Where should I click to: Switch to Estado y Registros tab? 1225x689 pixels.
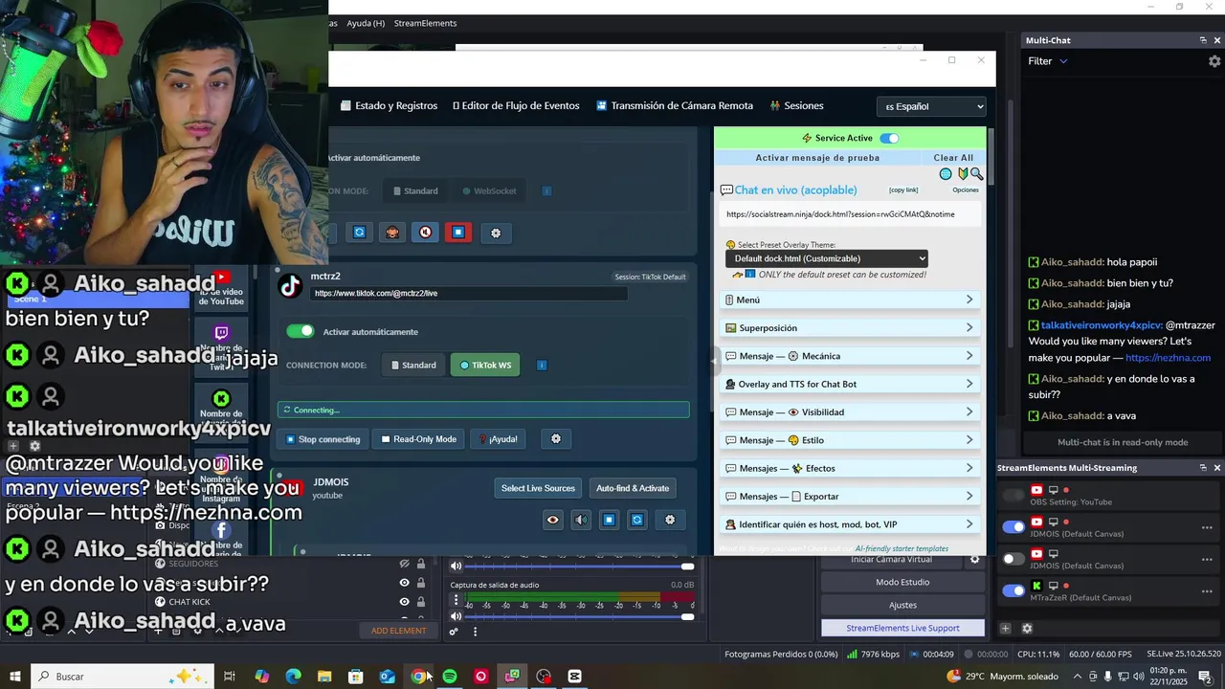390,106
